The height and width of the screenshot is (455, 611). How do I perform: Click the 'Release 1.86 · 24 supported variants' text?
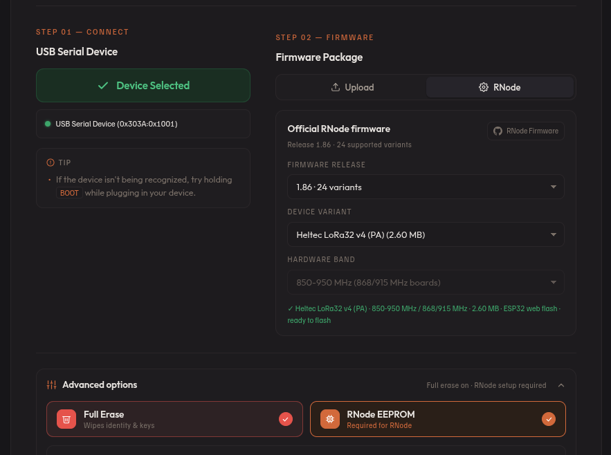point(349,145)
